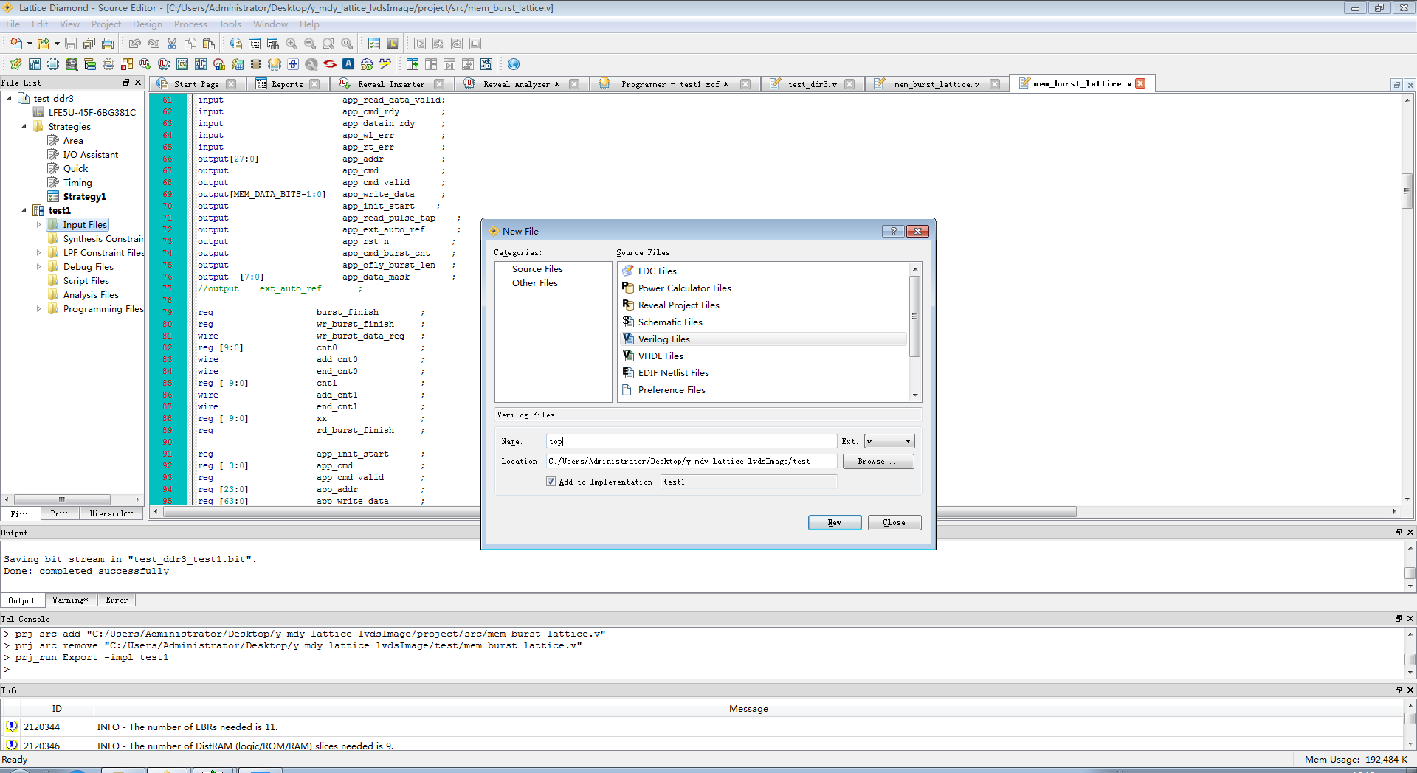1417x773 pixels.
Task: Open the Process menu
Action: pyautogui.click(x=190, y=24)
